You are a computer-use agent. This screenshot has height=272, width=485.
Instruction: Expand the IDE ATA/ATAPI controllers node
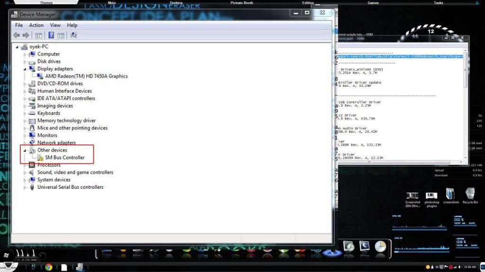tap(25, 99)
